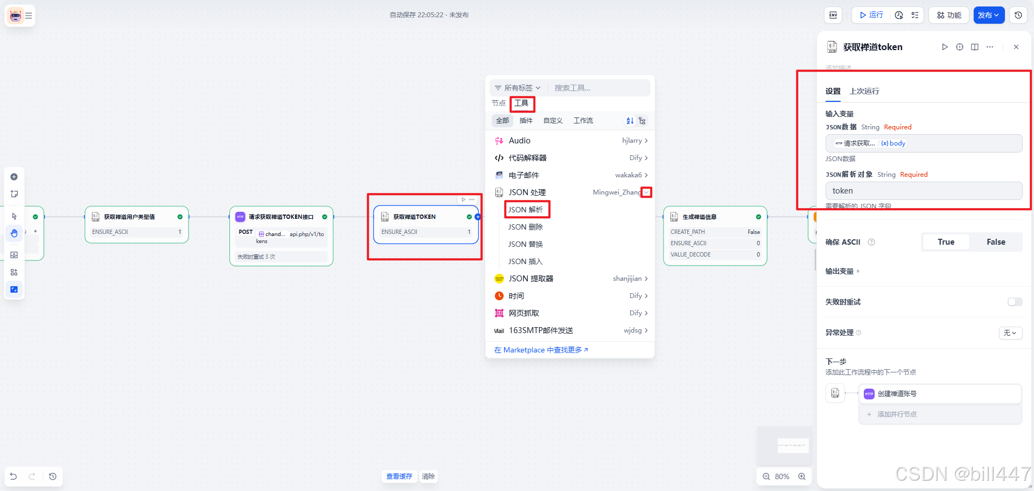This screenshot has width=1034, height=491.
Task: Expand the 发布 publish dropdown
Action: (x=989, y=15)
